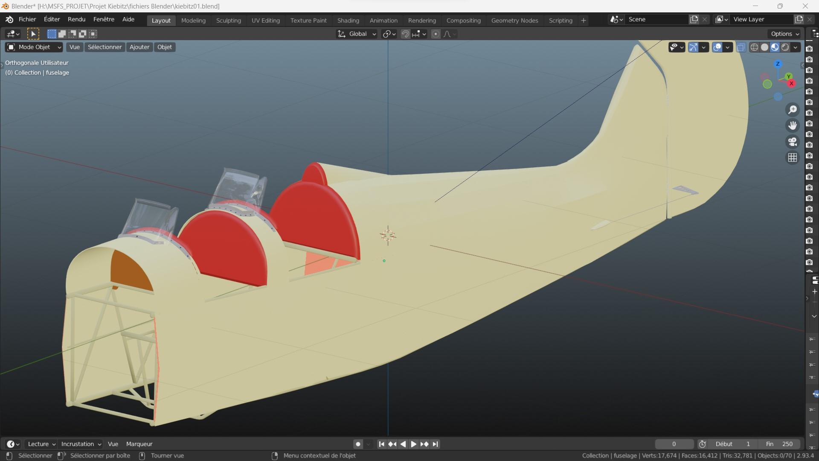819x461 pixels.
Task: Choose the intersect selection mode icon
Action: click(93, 34)
